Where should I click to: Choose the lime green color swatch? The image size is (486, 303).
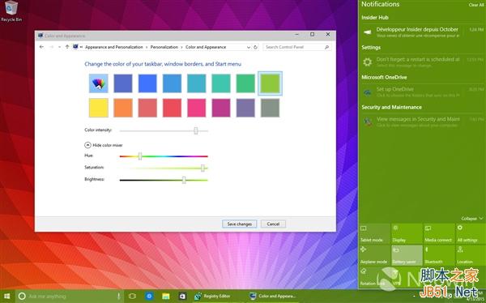(x=270, y=83)
